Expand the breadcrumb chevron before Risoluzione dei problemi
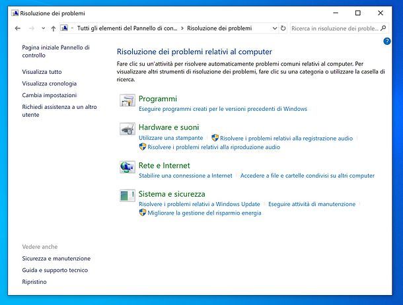This screenshot has width=403, height=305. coord(182,28)
